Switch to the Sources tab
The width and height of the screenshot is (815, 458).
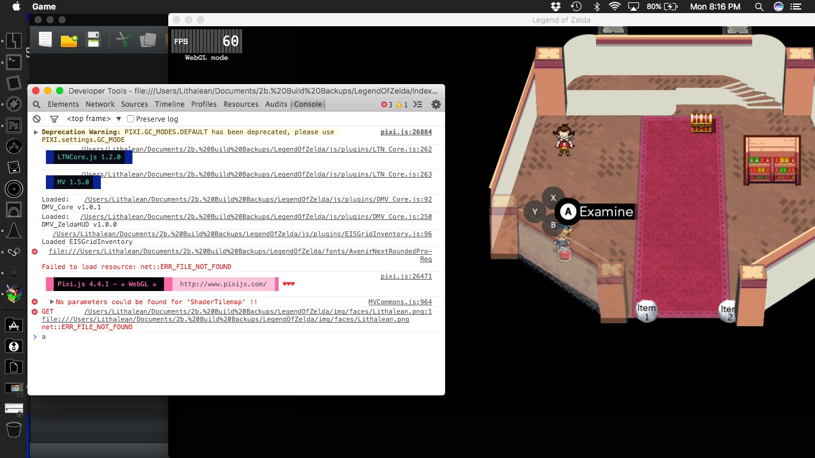point(135,104)
